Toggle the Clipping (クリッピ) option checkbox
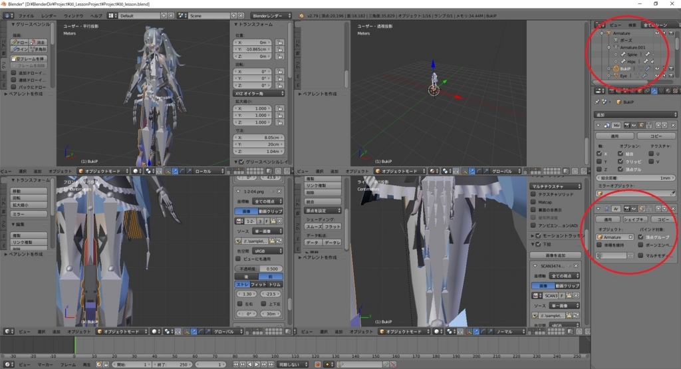Image resolution: width=681 pixels, height=369 pixels. 620,162
